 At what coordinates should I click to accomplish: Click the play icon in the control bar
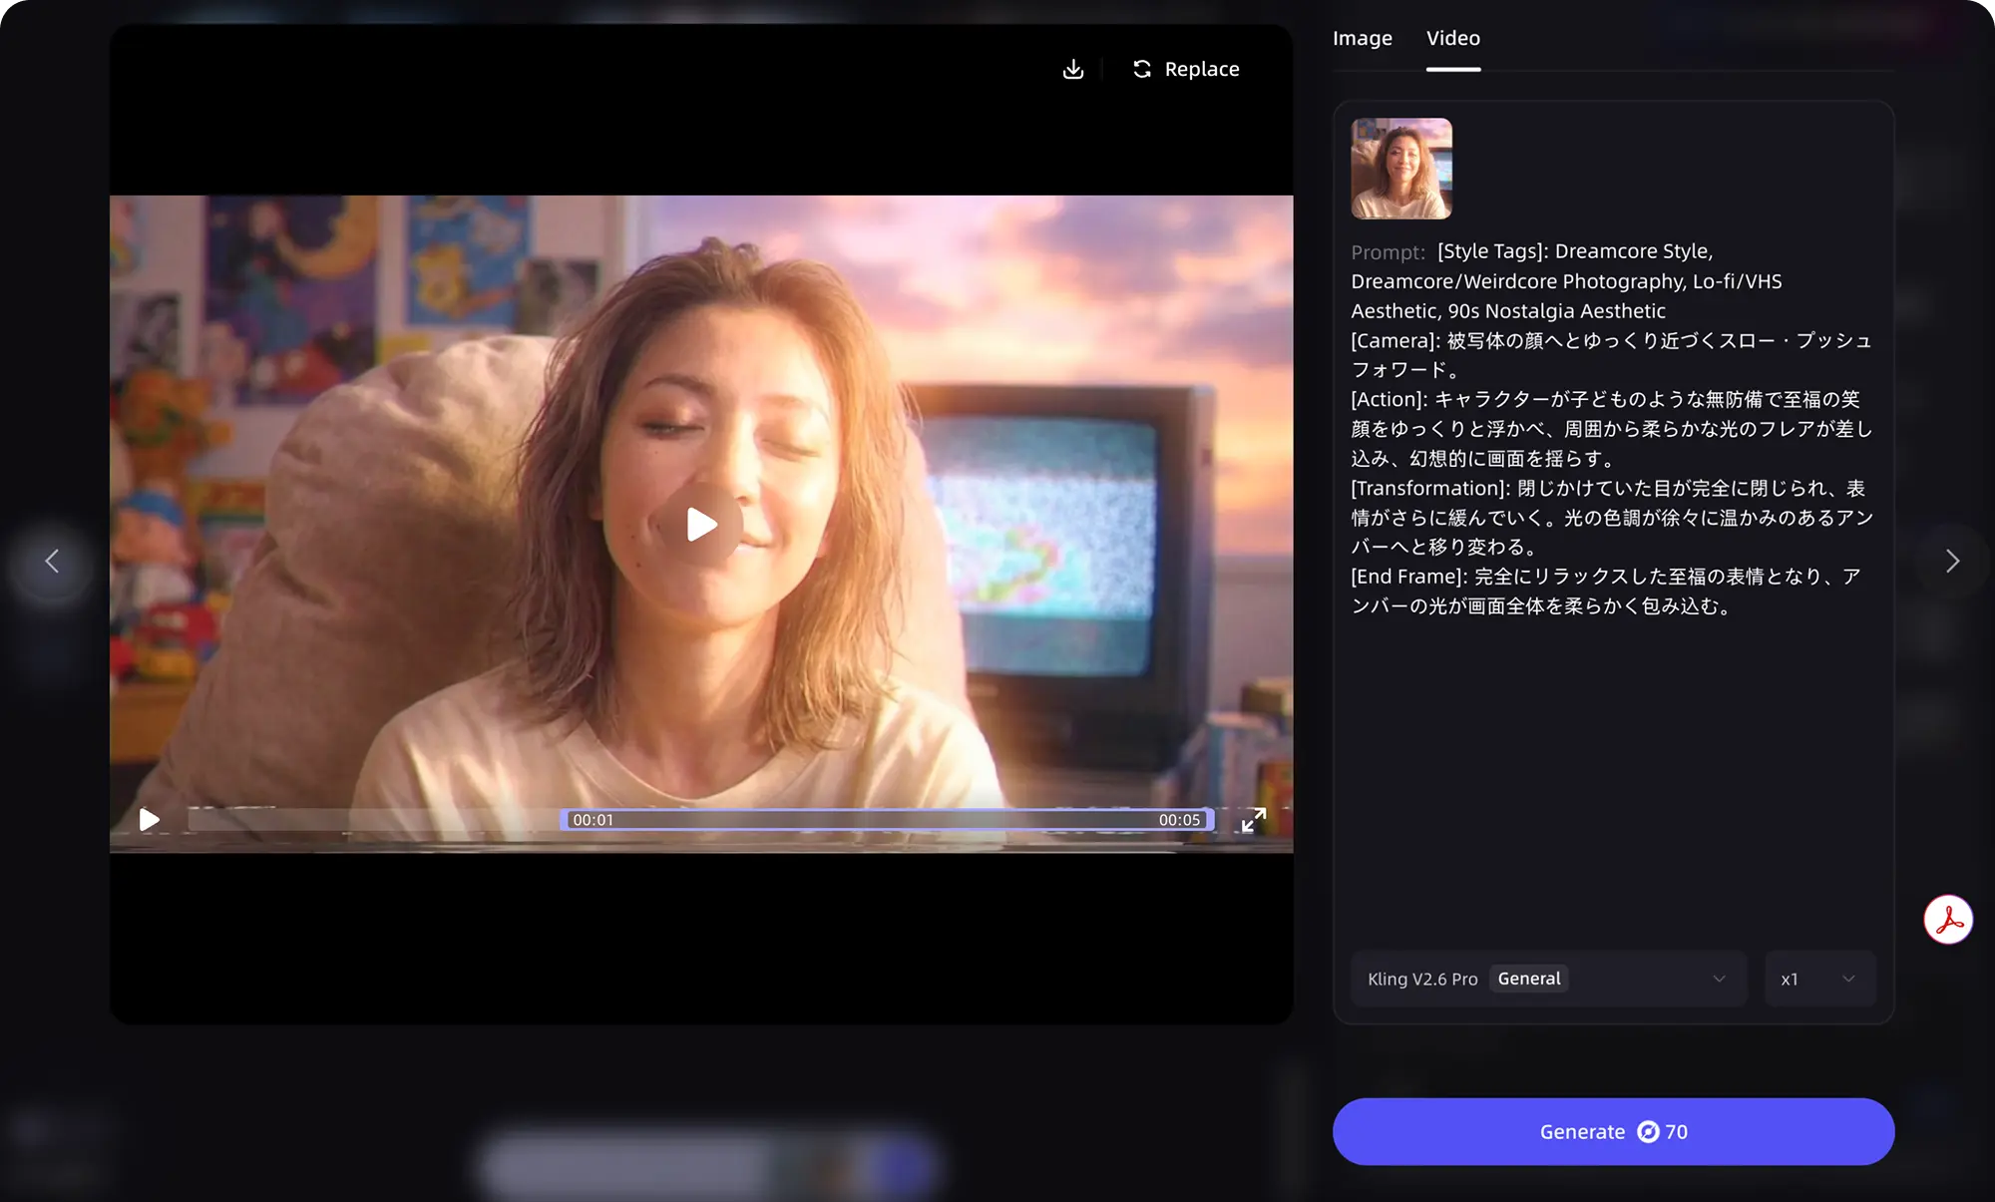pyautogui.click(x=150, y=819)
